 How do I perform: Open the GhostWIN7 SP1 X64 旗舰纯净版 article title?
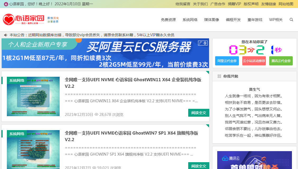point(131,136)
